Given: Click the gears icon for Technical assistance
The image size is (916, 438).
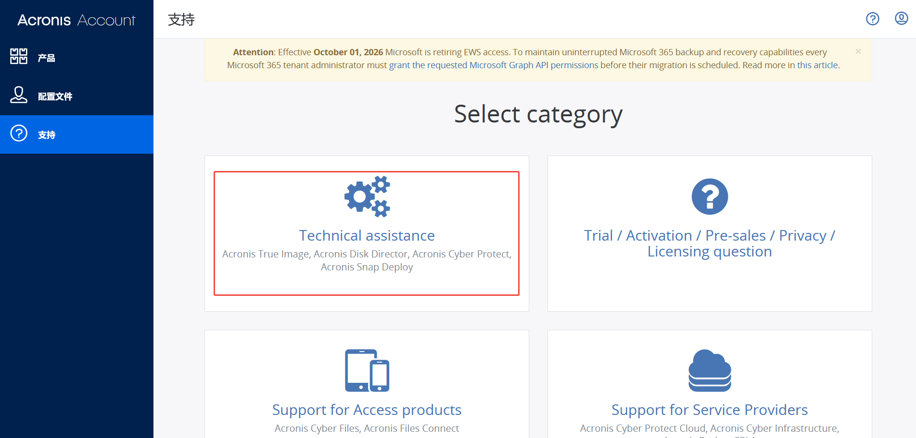Looking at the screenshot, I should [367, 196].
